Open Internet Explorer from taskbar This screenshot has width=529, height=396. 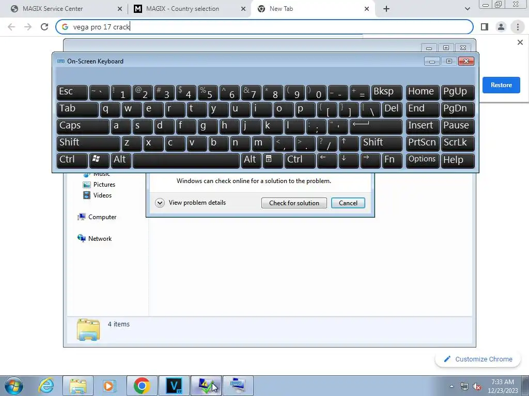(x=46, y=386)
